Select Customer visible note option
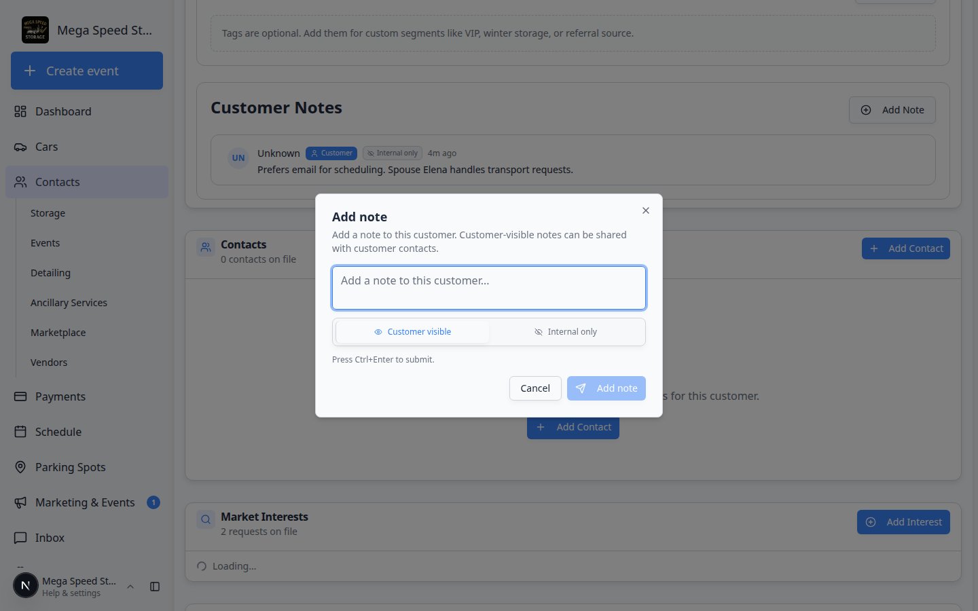 point(412,332)
